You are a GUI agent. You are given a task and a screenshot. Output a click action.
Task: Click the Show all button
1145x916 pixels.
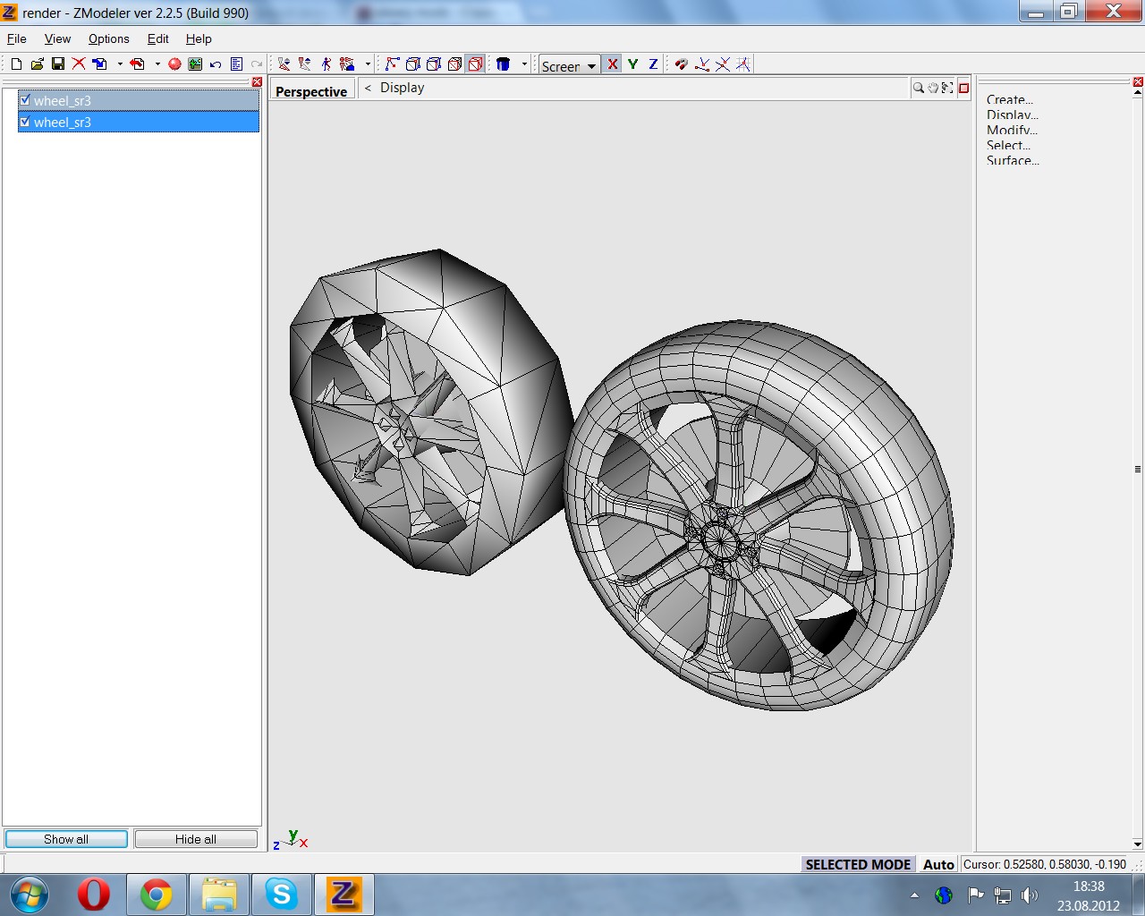(x=66, y=839)
